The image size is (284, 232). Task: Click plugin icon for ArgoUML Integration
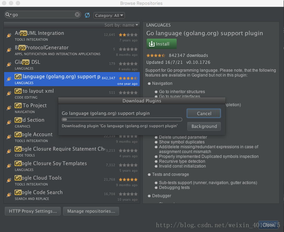click(9, 36)
